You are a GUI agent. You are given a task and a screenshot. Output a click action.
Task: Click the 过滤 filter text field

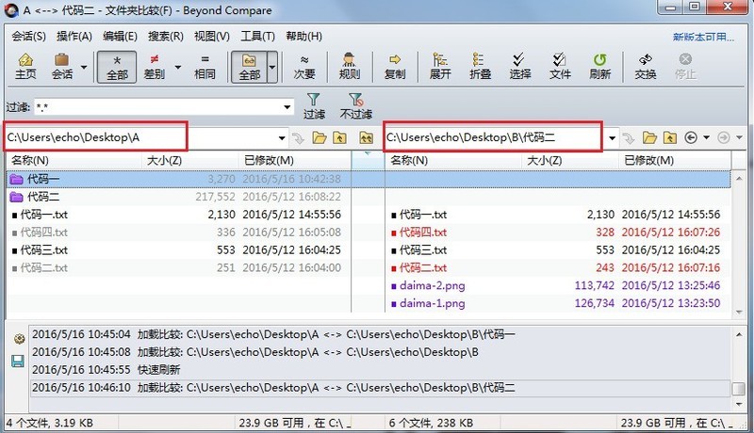[x=158, y=106]
